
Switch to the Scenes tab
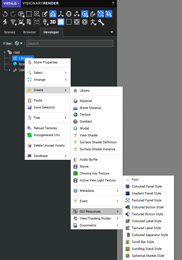(10, 32)
